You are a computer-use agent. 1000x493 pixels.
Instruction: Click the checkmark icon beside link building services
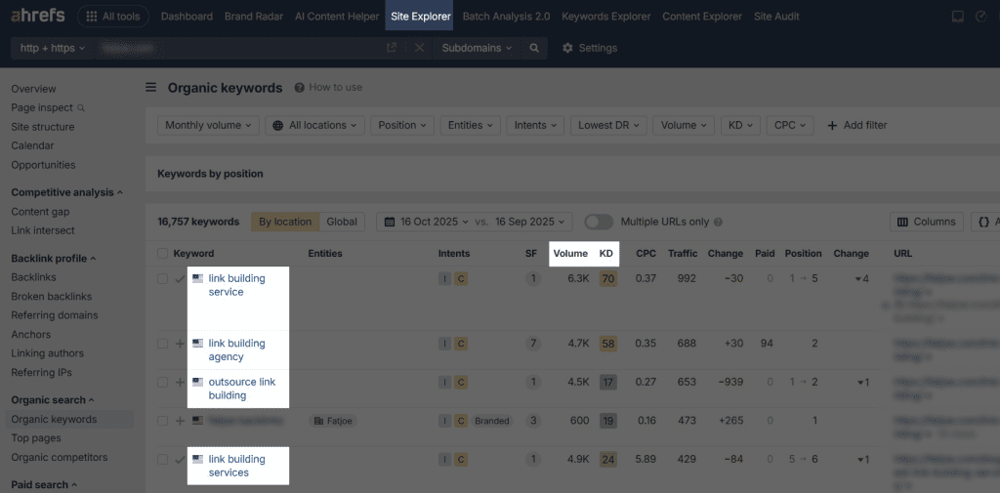[180, 459]
